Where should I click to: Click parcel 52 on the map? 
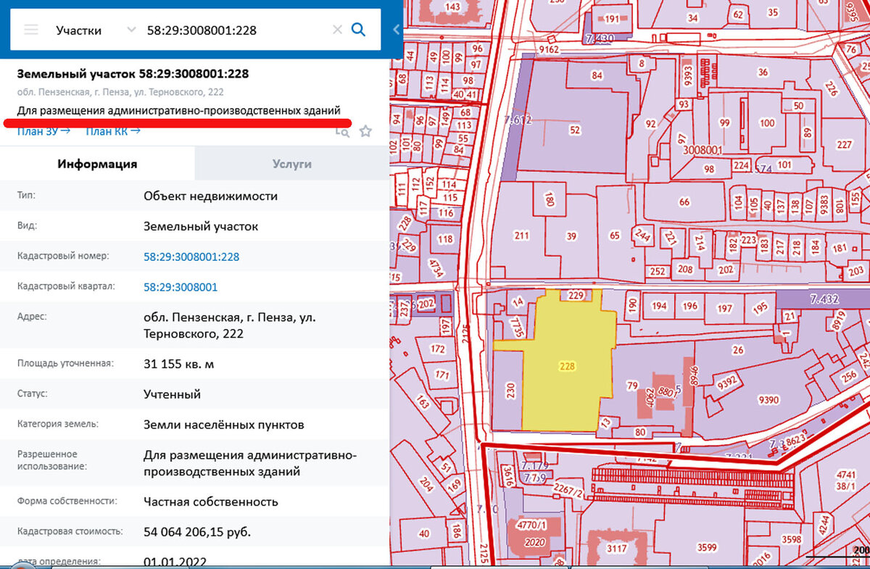pyautogui.click(x=575, y=130)
